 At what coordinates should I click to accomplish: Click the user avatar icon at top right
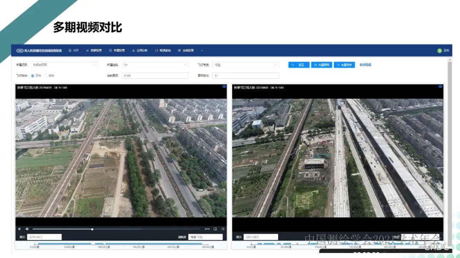pyautogui.click(x=440, y=51)
